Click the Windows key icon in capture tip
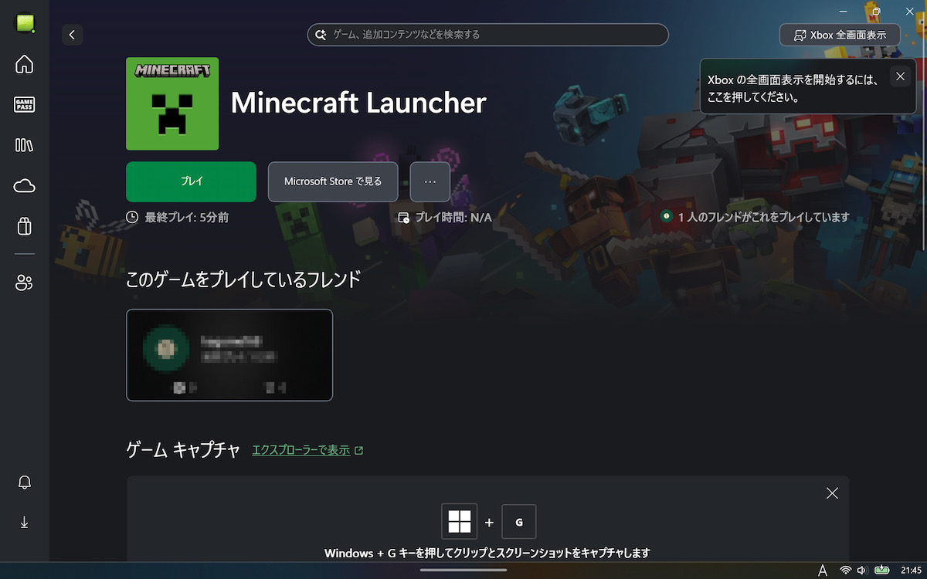Screen dimensions: 927x579 coord(460,522)
